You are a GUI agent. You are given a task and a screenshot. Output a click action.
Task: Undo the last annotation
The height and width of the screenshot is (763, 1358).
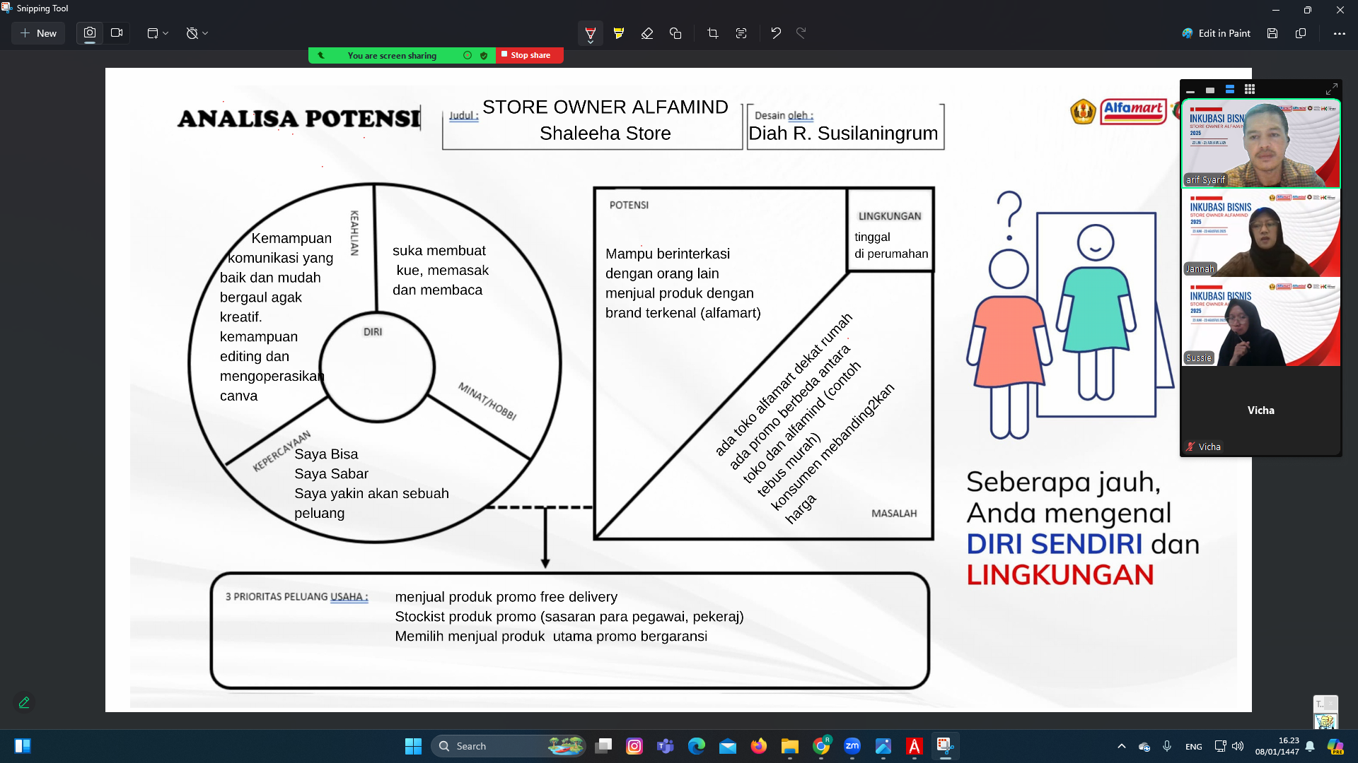776,33
